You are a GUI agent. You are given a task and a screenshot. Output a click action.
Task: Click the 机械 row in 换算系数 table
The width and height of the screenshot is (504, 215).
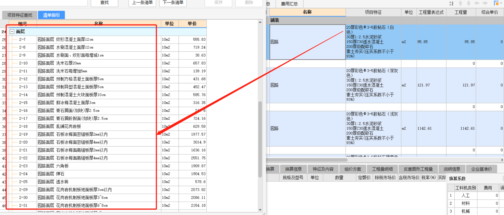coord(476,211)
